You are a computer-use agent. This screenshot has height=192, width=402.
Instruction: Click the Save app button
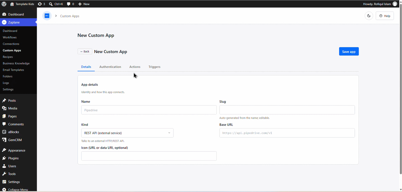point(349,52)
